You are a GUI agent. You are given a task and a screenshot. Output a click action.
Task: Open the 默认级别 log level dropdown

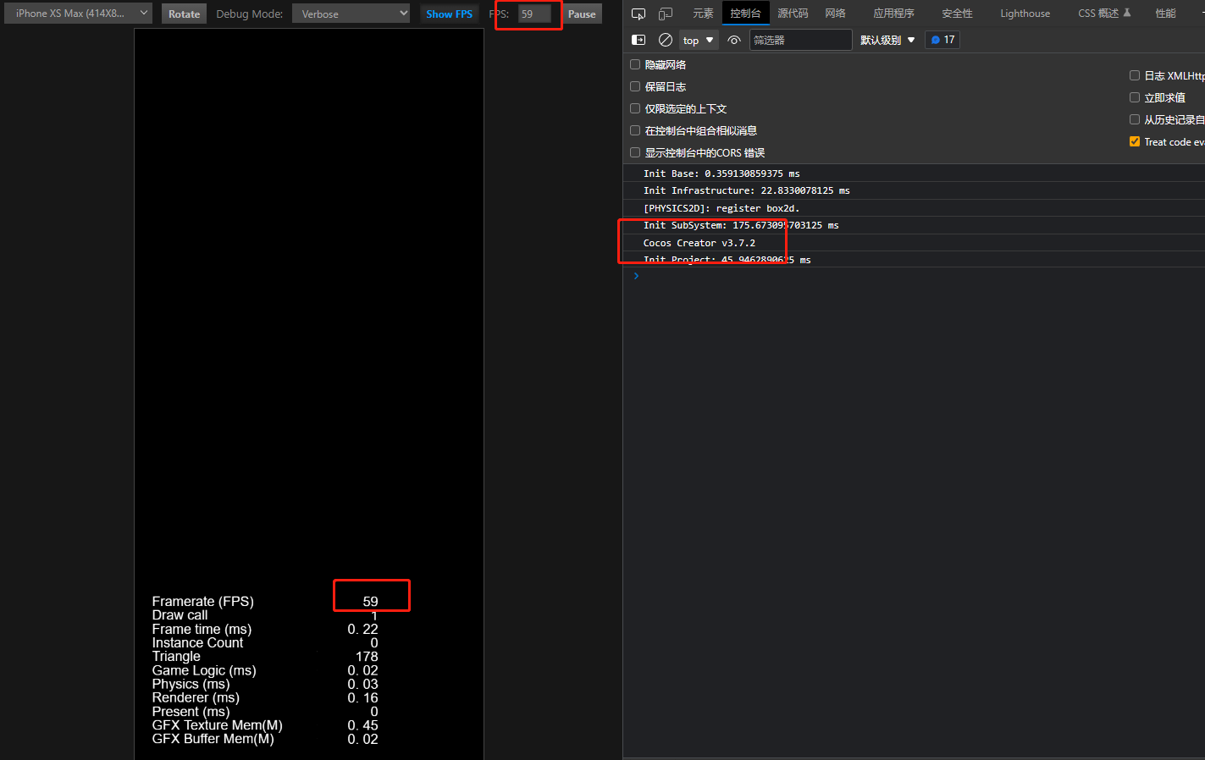[x=887, y=40]
